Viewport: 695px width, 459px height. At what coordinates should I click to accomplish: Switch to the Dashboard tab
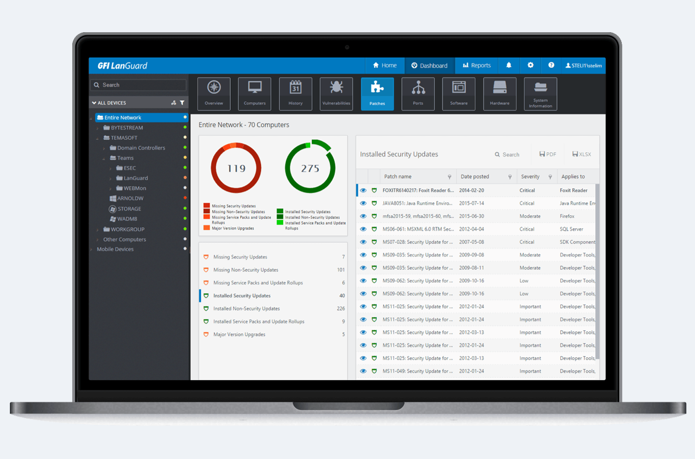(x=429, y=65)
